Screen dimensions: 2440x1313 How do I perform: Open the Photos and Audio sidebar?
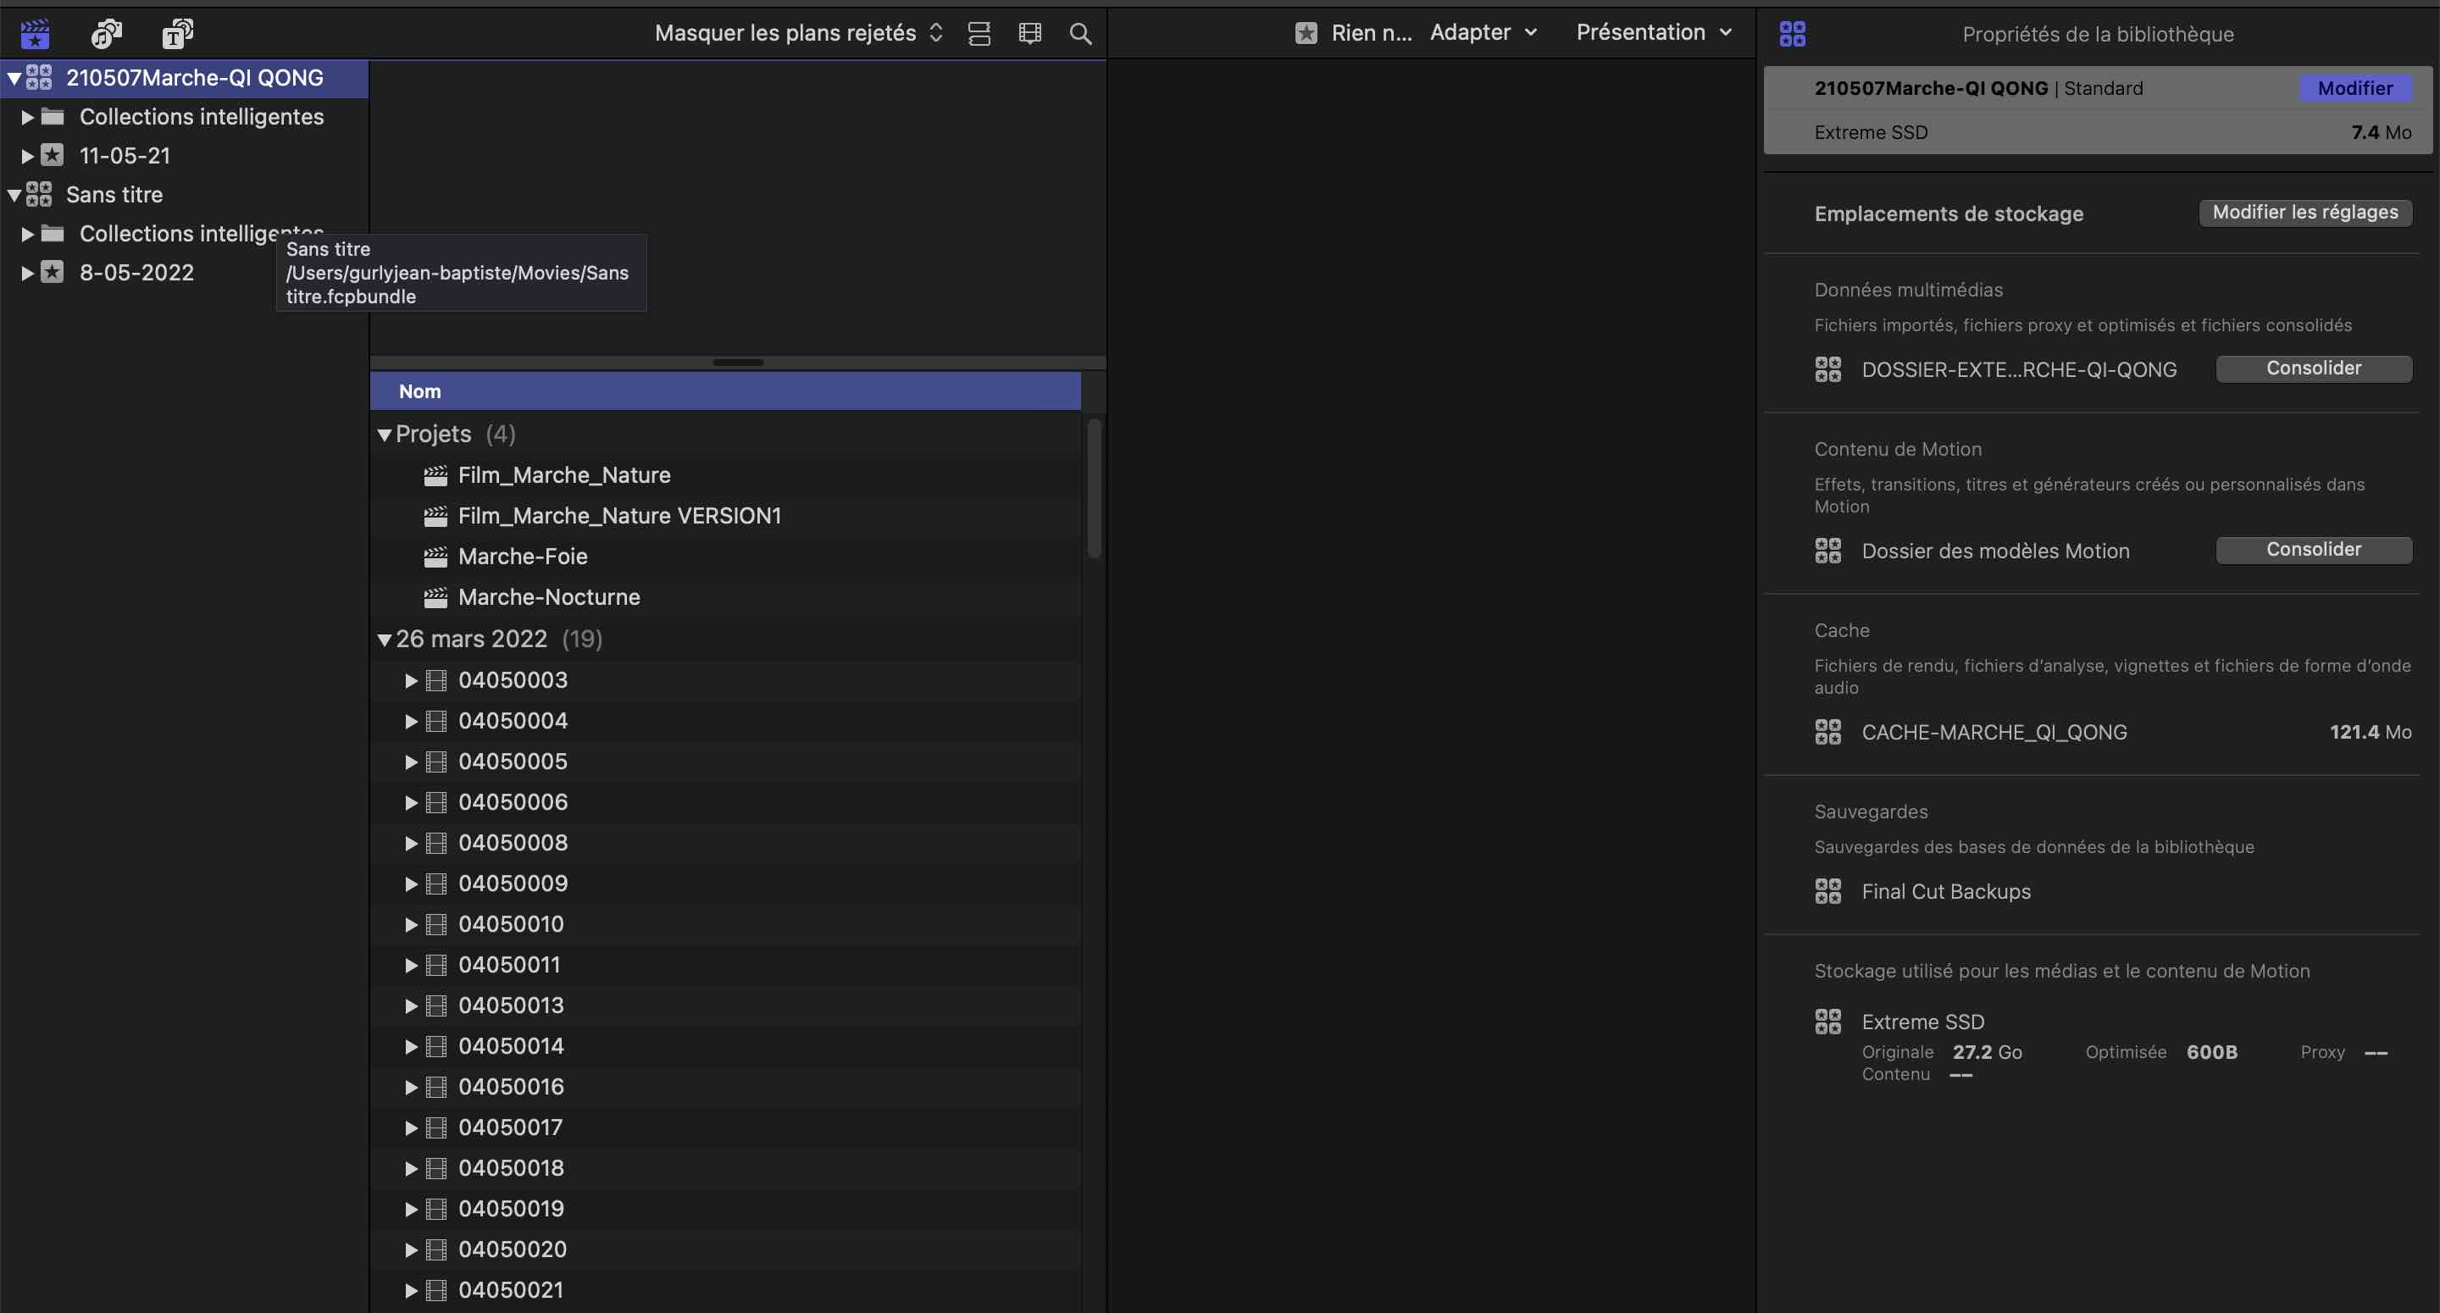[105, 34]
